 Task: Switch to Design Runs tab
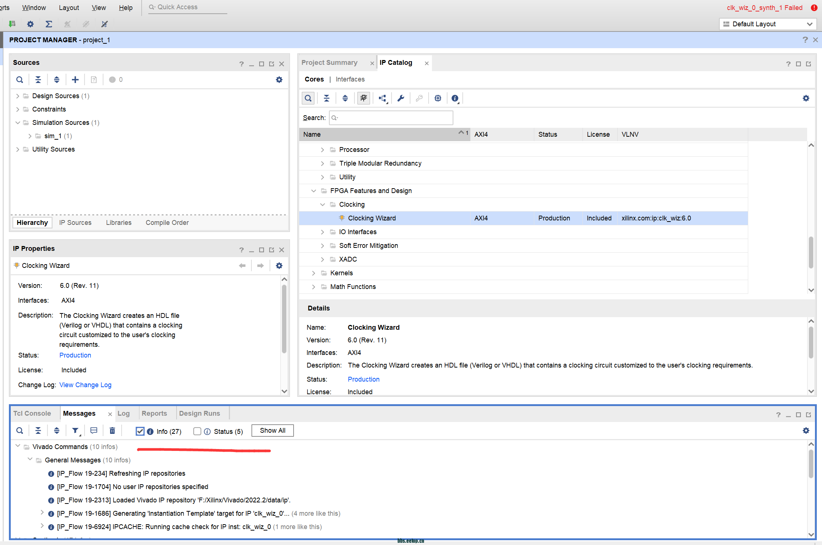[x=199, y=413]
